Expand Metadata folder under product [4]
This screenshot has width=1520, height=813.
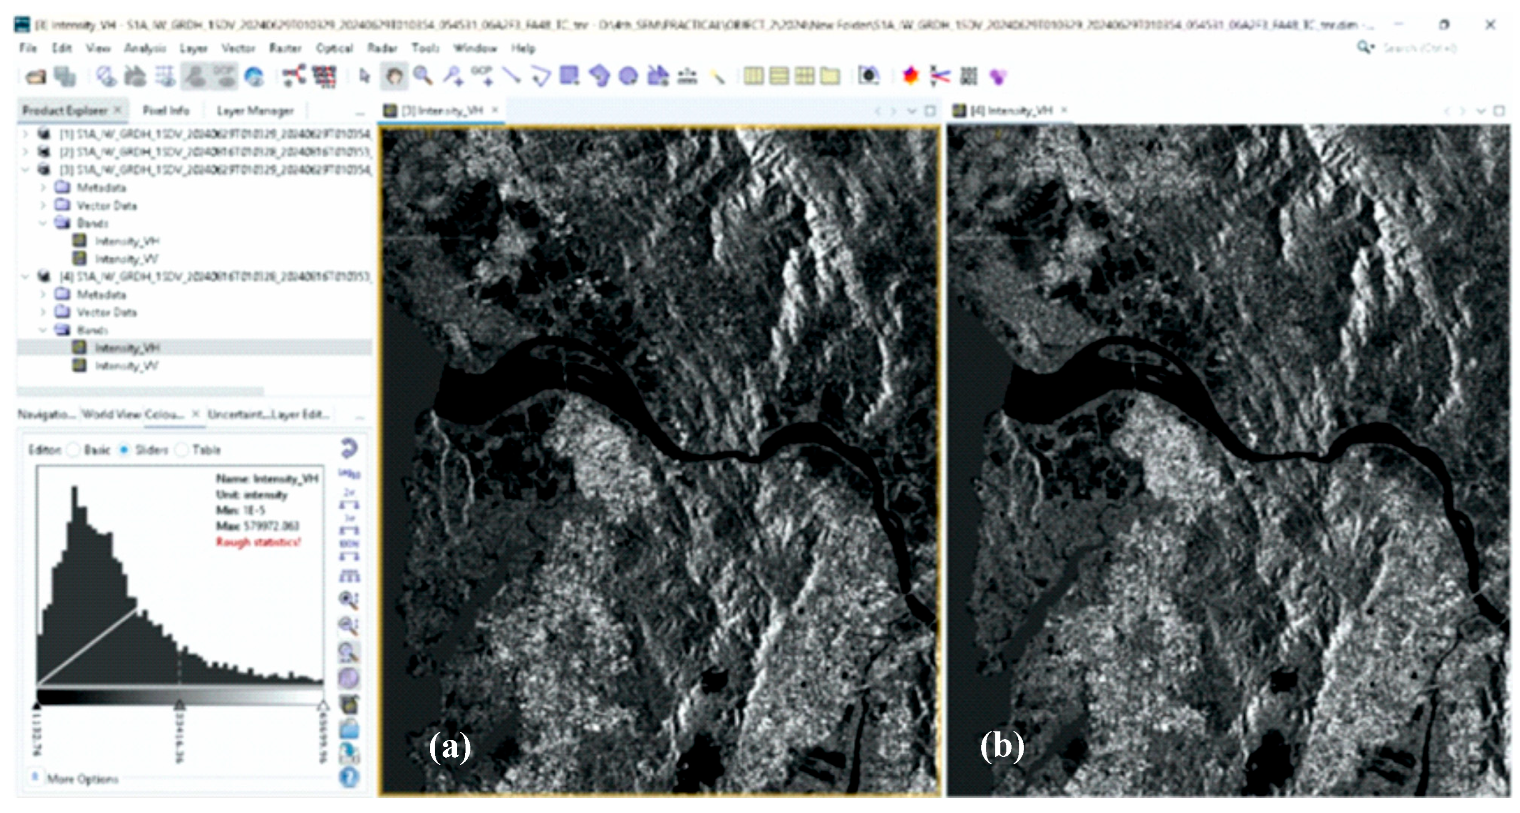pos(43,294)
